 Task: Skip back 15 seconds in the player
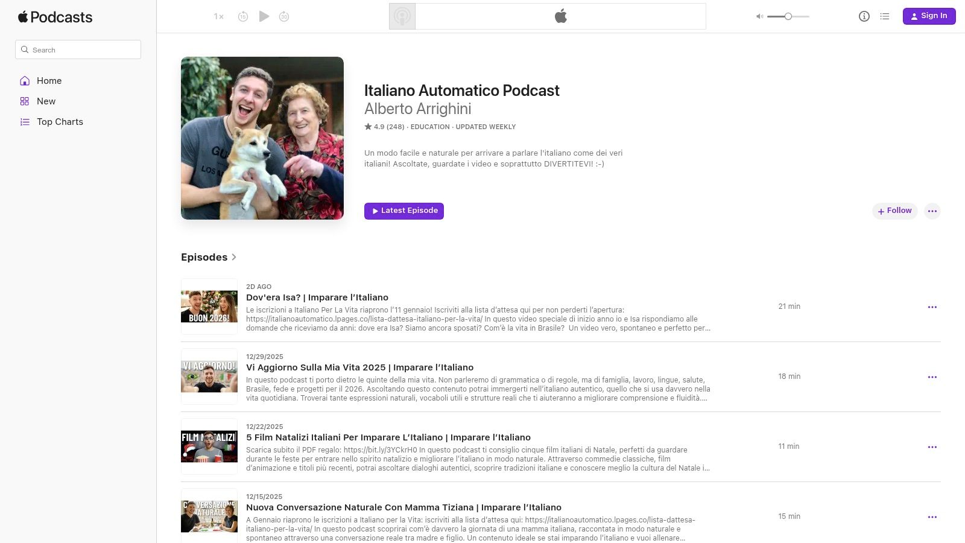point(243,16)
